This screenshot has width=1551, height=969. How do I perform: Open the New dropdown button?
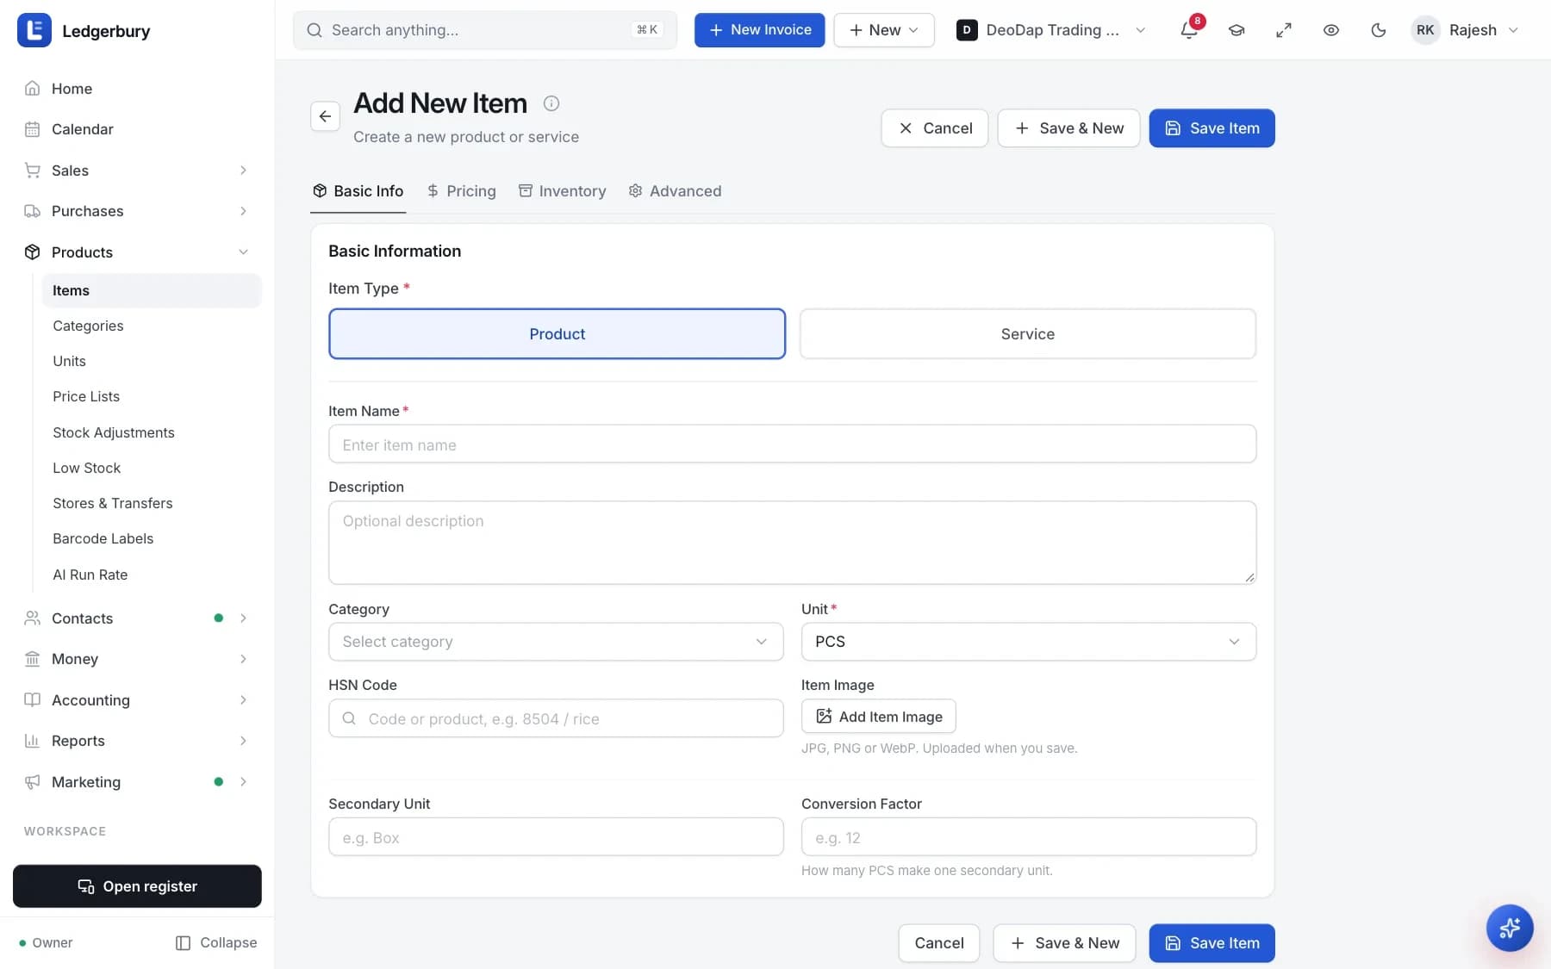click(x=883, y=30)
